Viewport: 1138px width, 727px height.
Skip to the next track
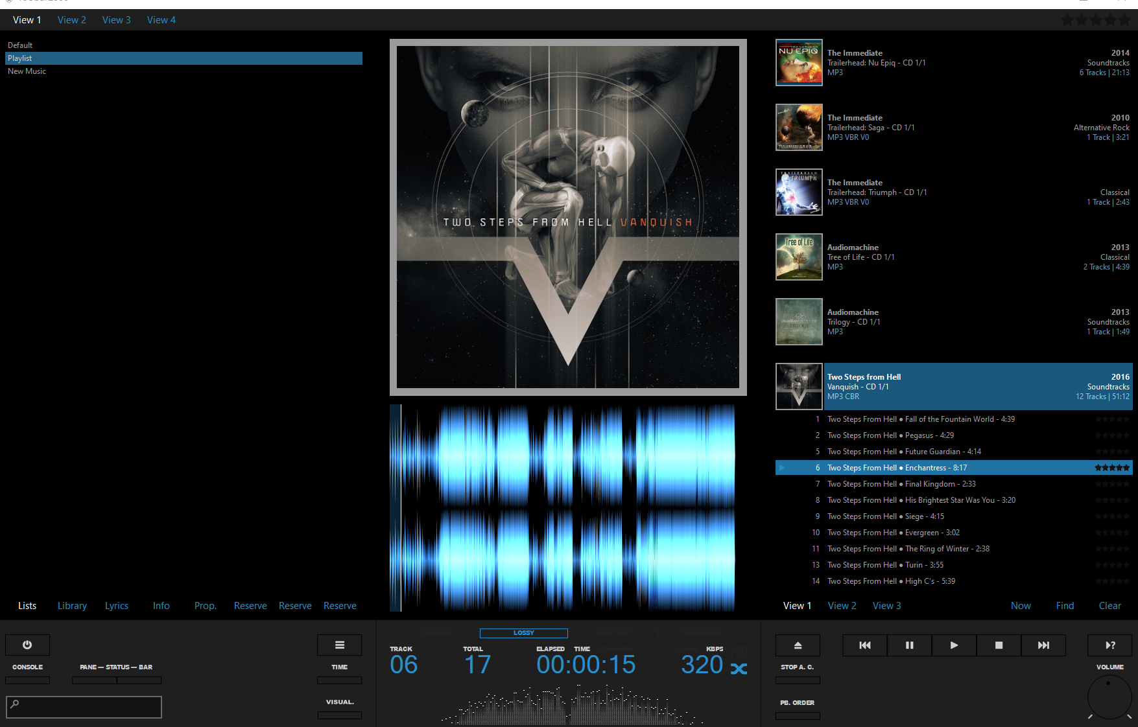(1043, 645)
